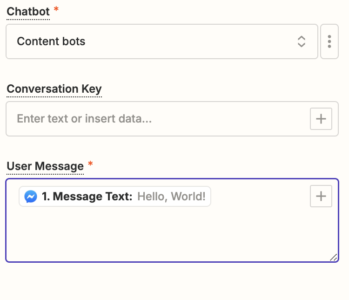Open the "Content bots" dropdown by its text
The width and height of the screenshot is (349, 300).
[x=51, y=41]
